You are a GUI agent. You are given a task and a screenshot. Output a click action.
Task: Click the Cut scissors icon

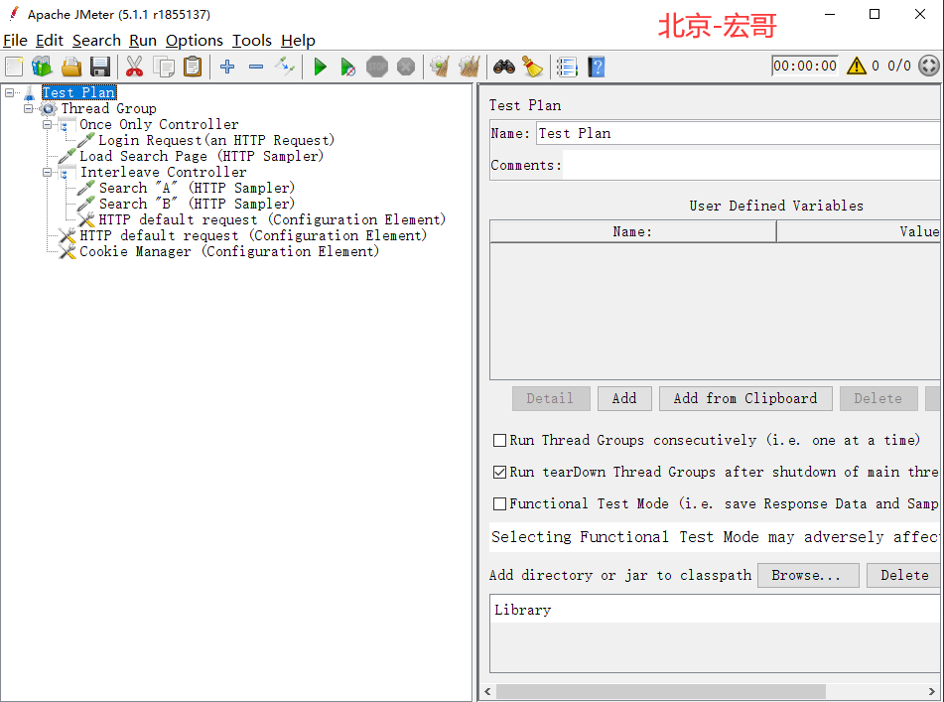[x=134, y=67]
